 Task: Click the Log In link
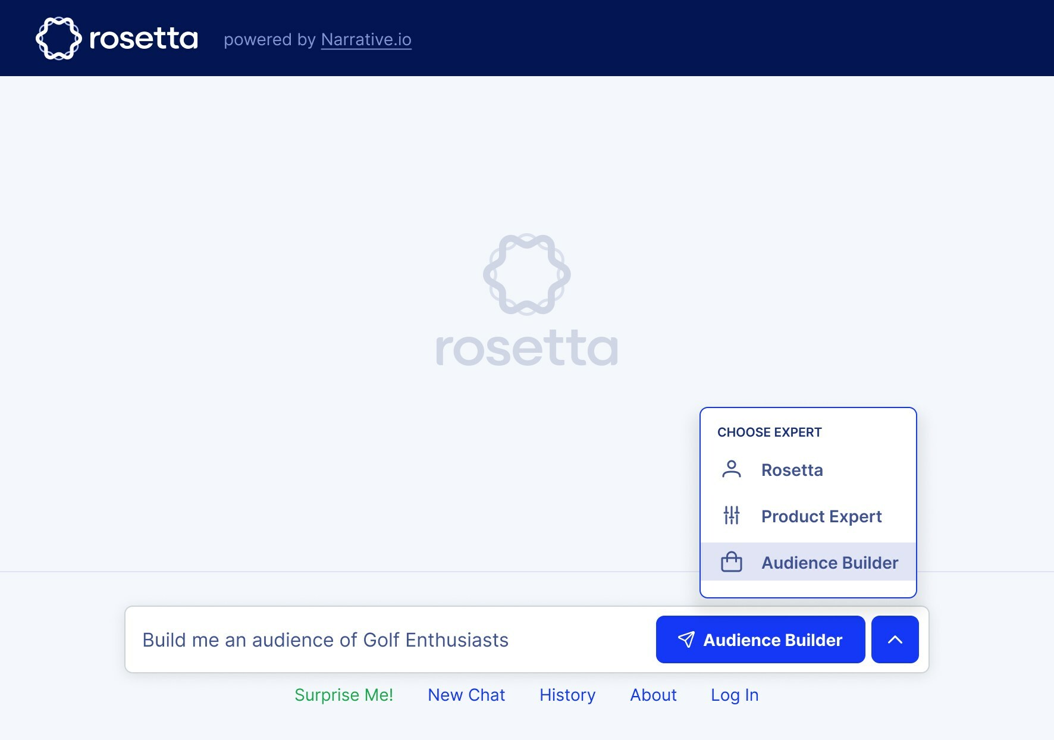pyautogui.click(x=735, y=695)
